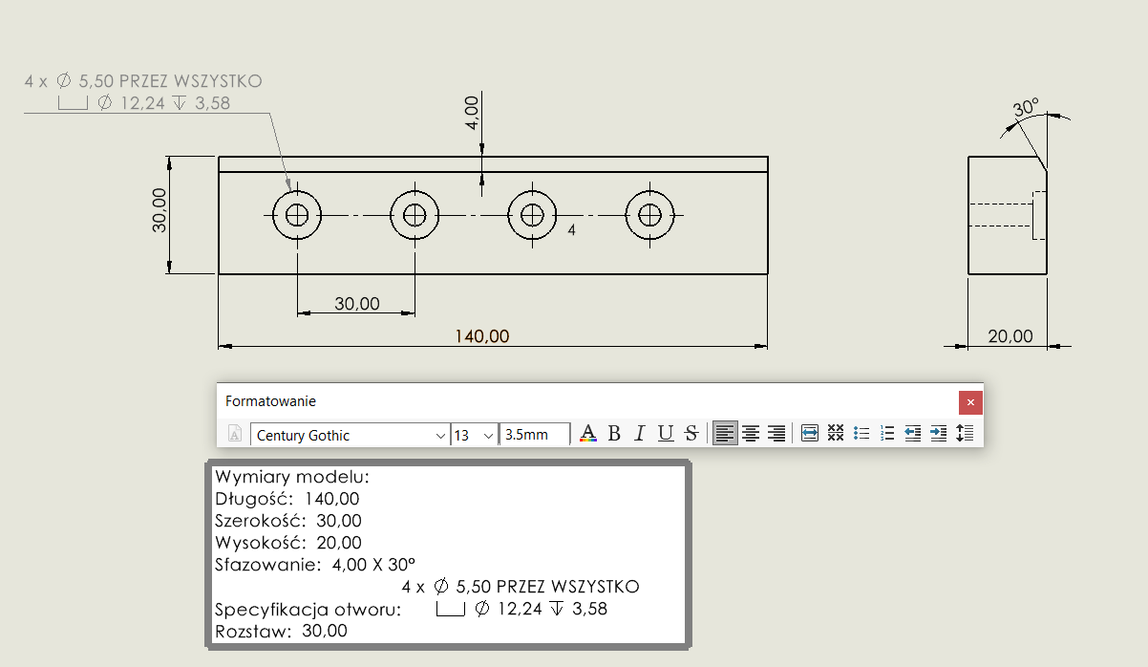
Task: Center-align the note text
Action: click(x=752, y=434)
